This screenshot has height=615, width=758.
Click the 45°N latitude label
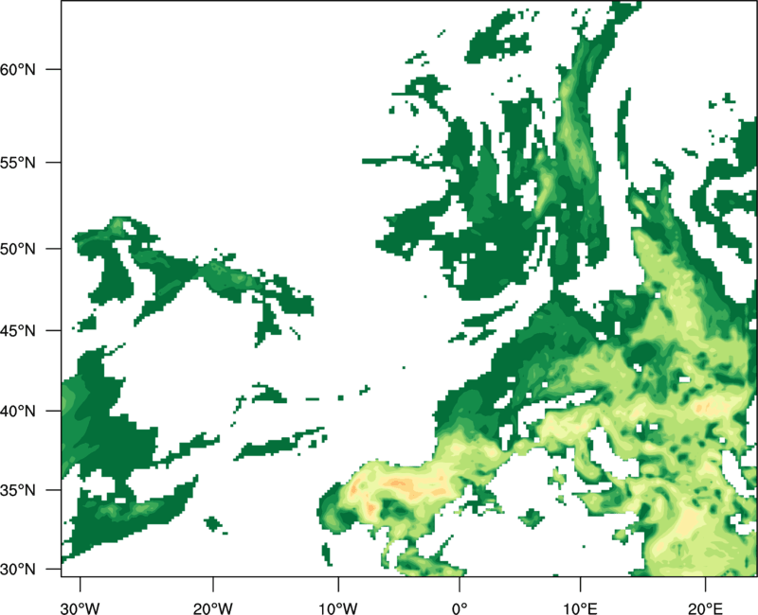pos(17,330)
